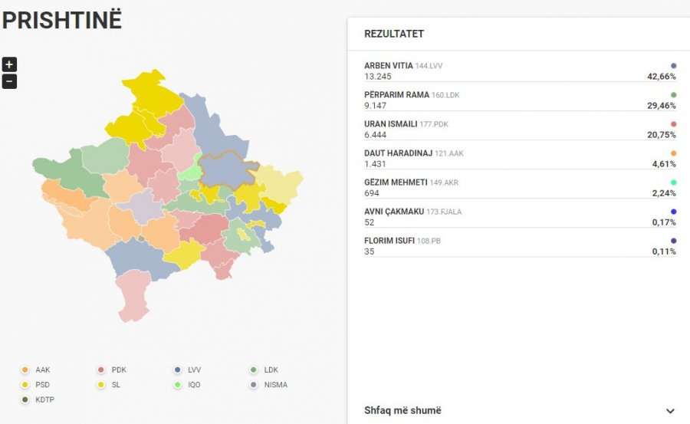Select the Përparim Rama result row
Screen dimensions: 690x424
pyautogui.click(x=519, y=100)
